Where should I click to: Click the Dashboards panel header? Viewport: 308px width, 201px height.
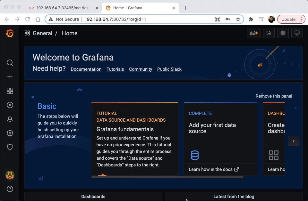tap(93, 197)
